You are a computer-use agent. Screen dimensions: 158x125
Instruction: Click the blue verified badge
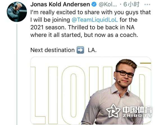click(94, 4)
